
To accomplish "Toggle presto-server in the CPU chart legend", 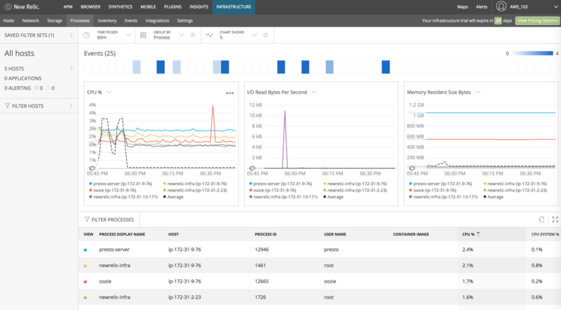I will [121, 184].
